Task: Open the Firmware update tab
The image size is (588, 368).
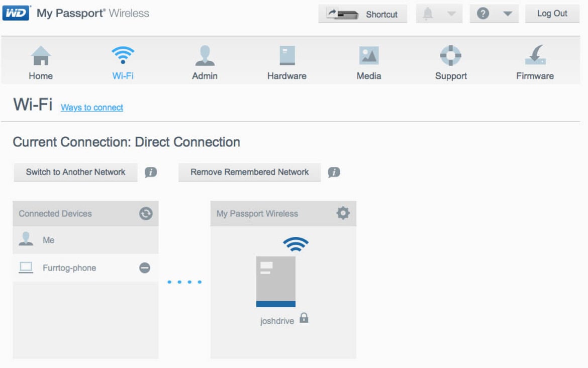Action: point(535,63)
